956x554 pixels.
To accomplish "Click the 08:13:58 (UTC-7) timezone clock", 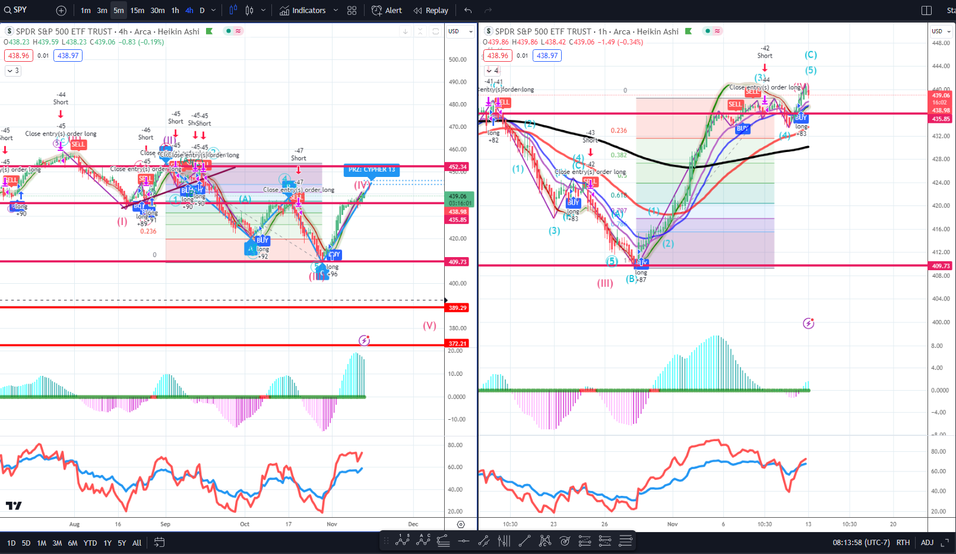I will (x=861, y=543).
